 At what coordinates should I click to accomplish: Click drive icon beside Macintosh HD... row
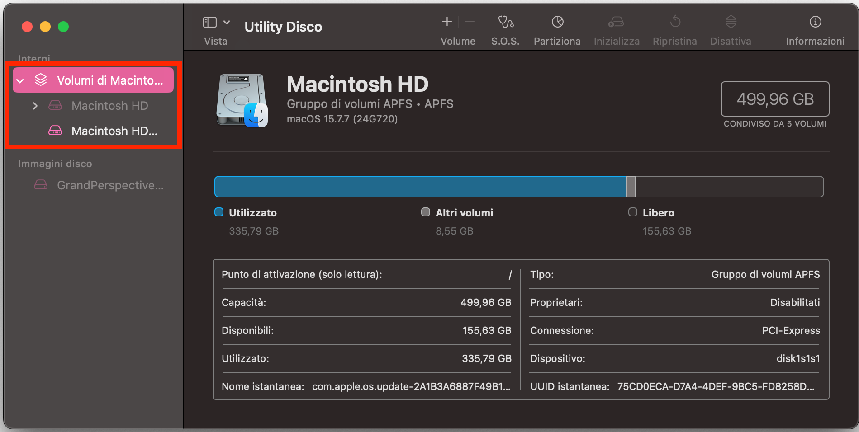coord(55,131)
